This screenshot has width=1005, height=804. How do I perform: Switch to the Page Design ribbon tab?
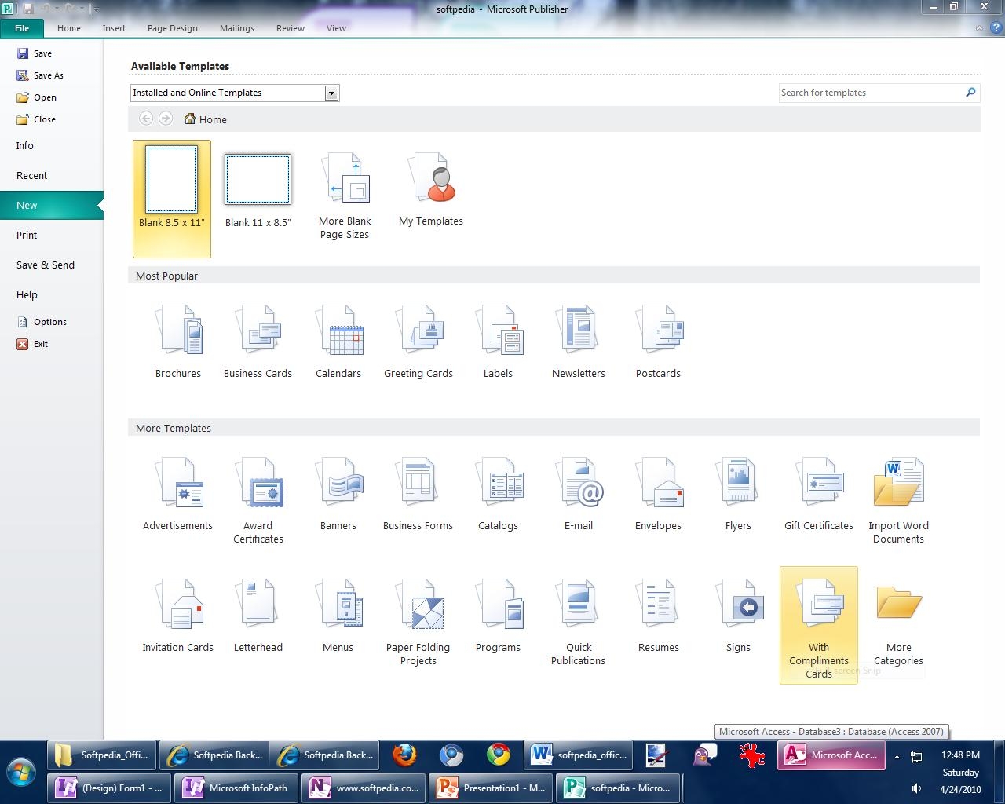pos(172,28)
